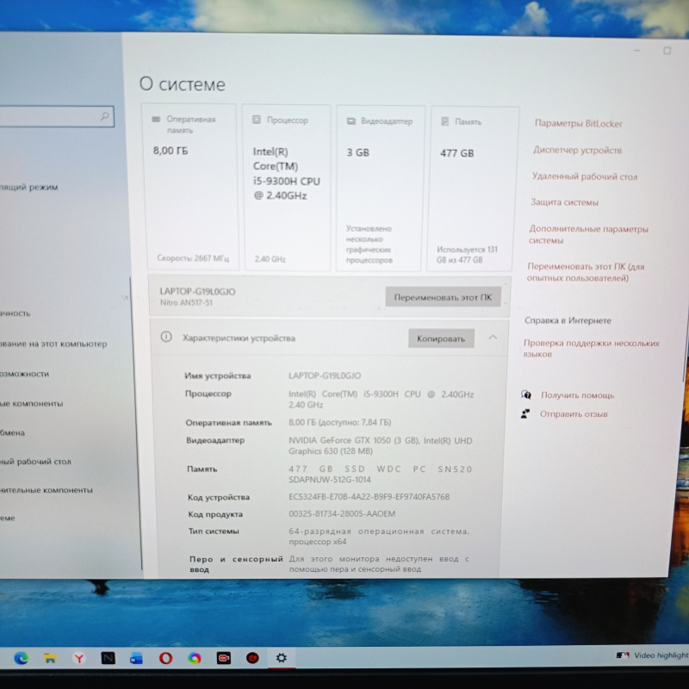Screen dimensions: 689x689
Task: Open the screen recorder icon on the taskbar
Action: pos(223,658)
